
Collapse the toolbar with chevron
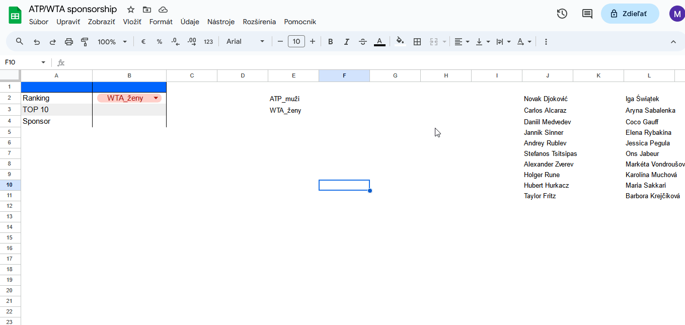[673, 42]
